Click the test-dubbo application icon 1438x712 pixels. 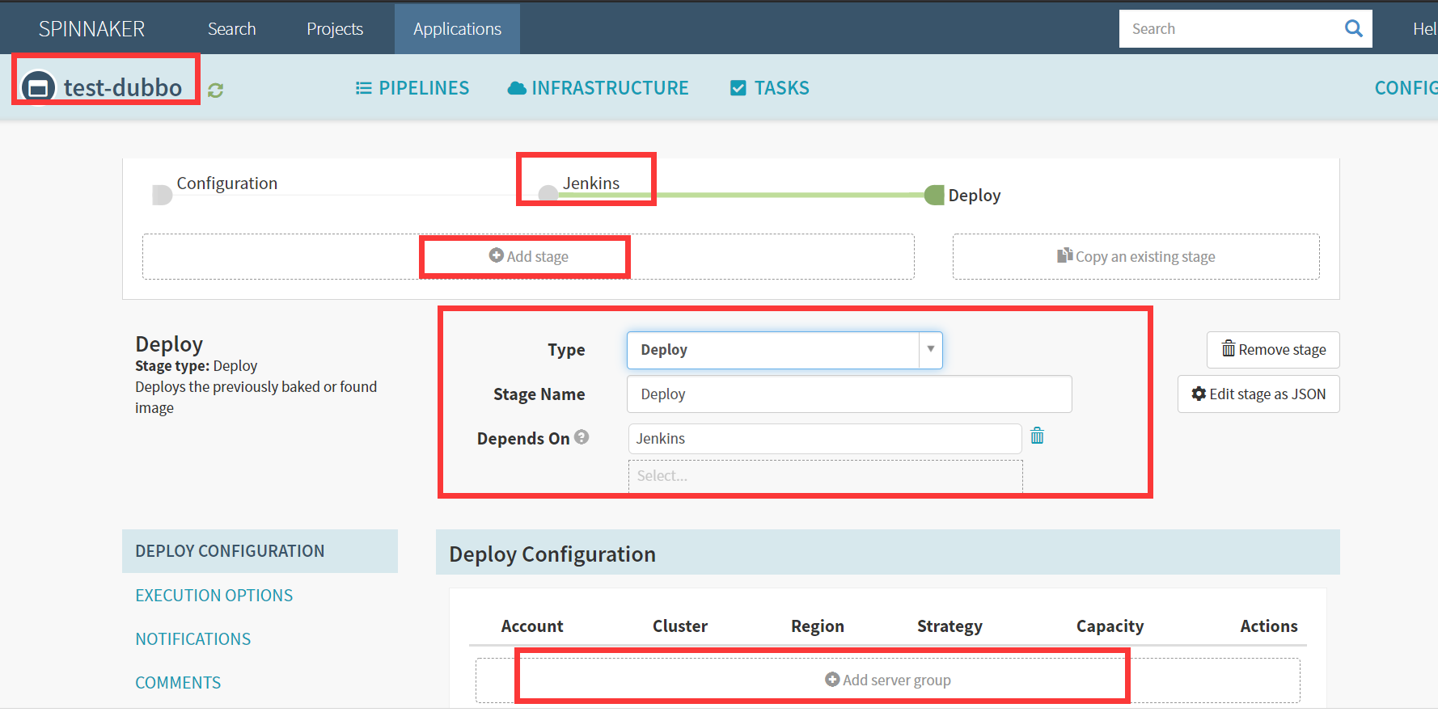point(38,87)
